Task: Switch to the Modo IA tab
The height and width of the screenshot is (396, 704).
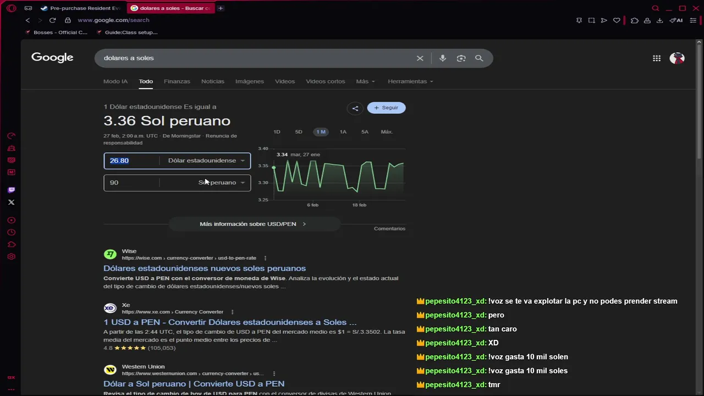Action: coord(116,81)
